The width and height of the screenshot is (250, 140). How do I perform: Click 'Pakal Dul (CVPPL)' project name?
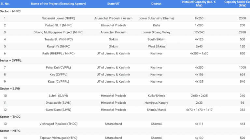tap(59, 67)
